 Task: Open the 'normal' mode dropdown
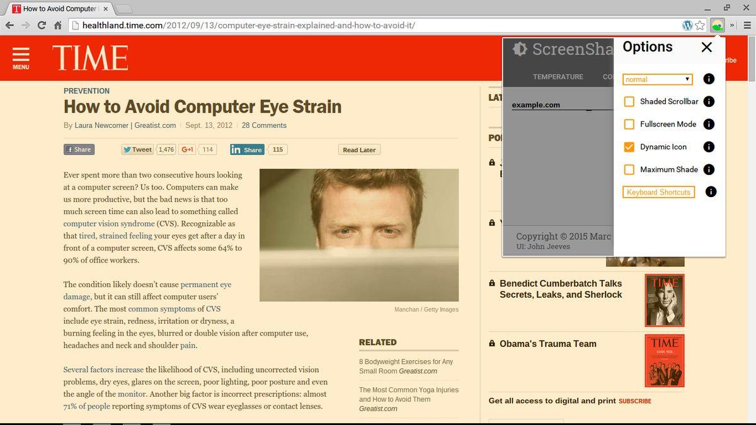(658, 79)
